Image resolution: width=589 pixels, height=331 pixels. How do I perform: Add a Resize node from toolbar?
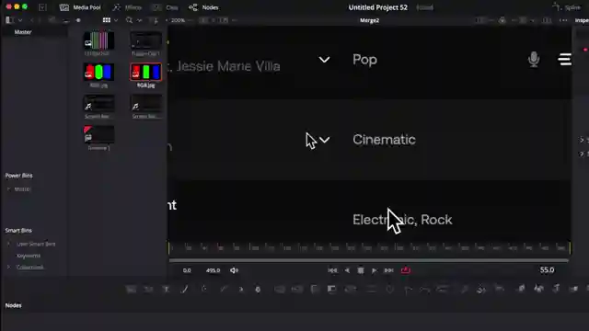(x=331, y=289)
